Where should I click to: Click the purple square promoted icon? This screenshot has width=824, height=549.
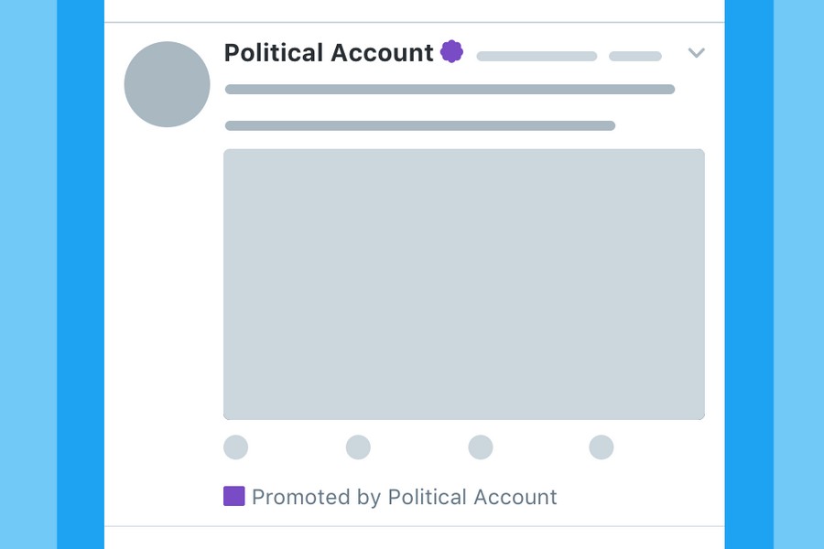[x=234, y=497]
